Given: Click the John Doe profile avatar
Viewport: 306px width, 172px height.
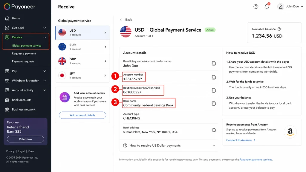Looking at the screenshot, I should 281,7.
